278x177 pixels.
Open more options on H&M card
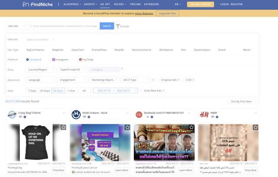point(256,113)
